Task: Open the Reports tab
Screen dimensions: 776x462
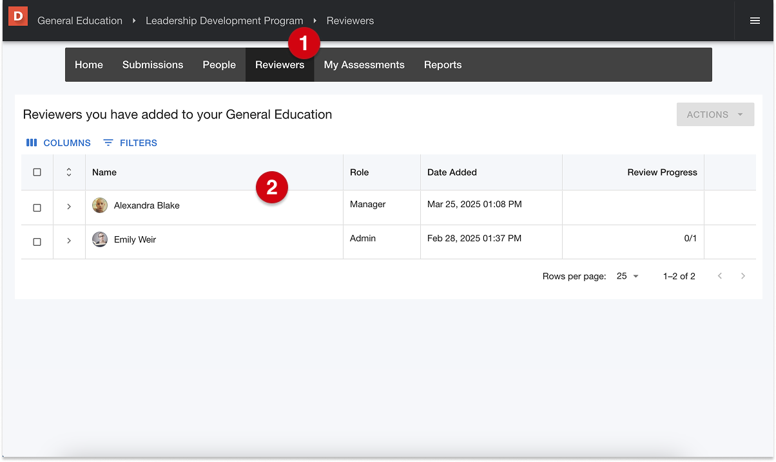Action: (x=443, y=64)
